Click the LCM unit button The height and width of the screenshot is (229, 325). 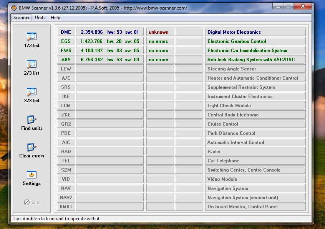[66, 105]
